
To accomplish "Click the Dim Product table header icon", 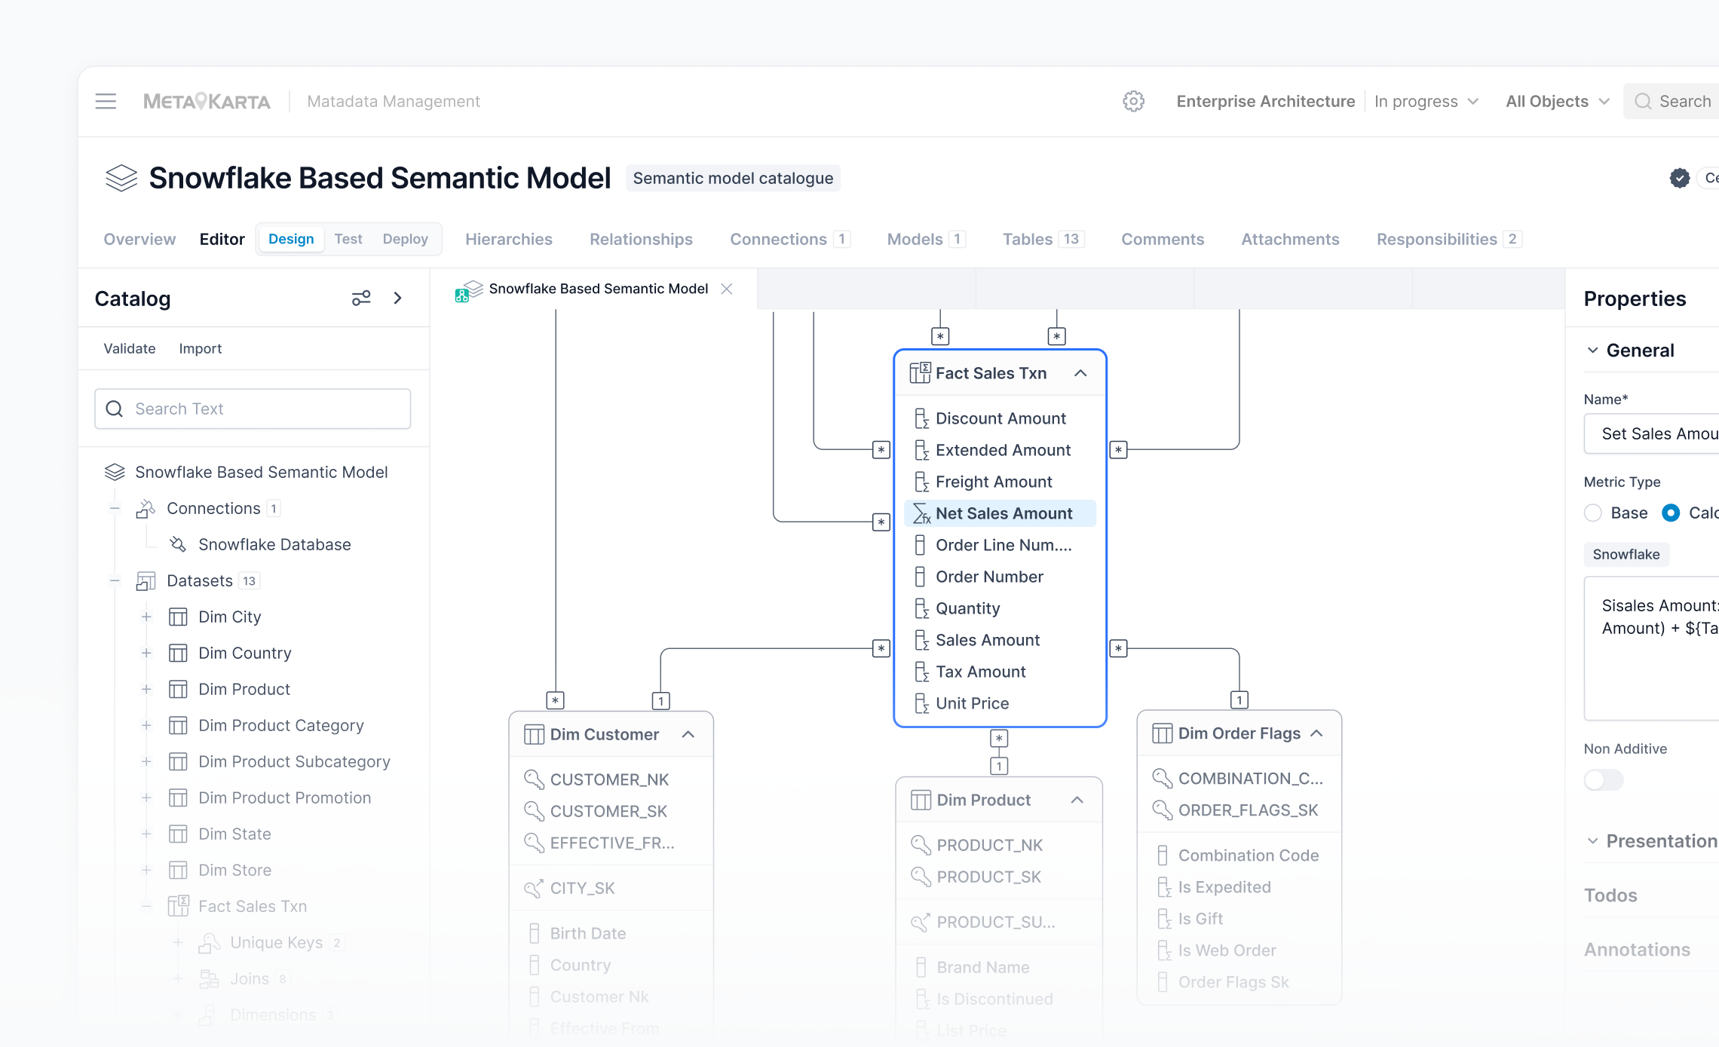I will pyautogui.click(x=921, y=800).
